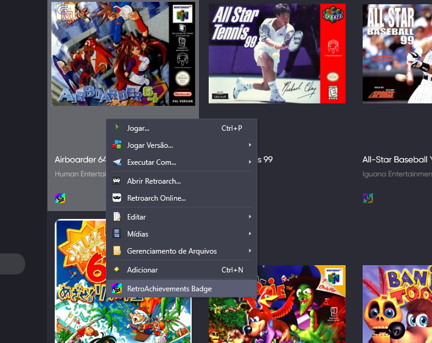Click the Editar notepad icon

pos(117,217)
